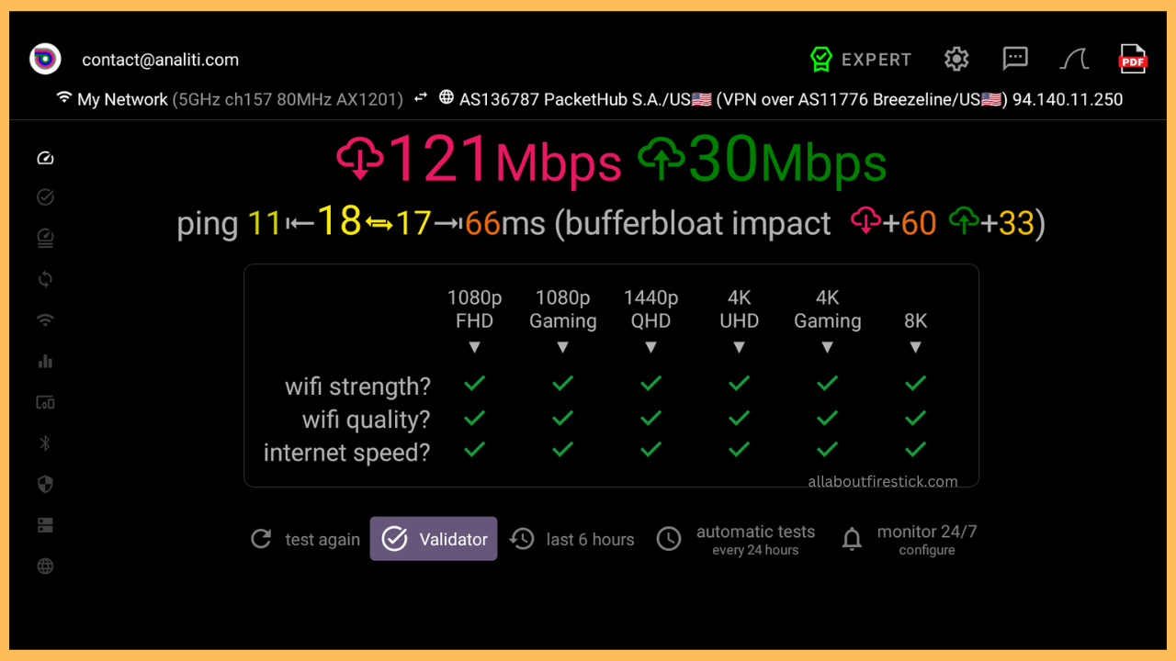This screenshot has width=1176, height=661.
Task: Open the globe icon in sidebar
Action: tap(45, 566)
